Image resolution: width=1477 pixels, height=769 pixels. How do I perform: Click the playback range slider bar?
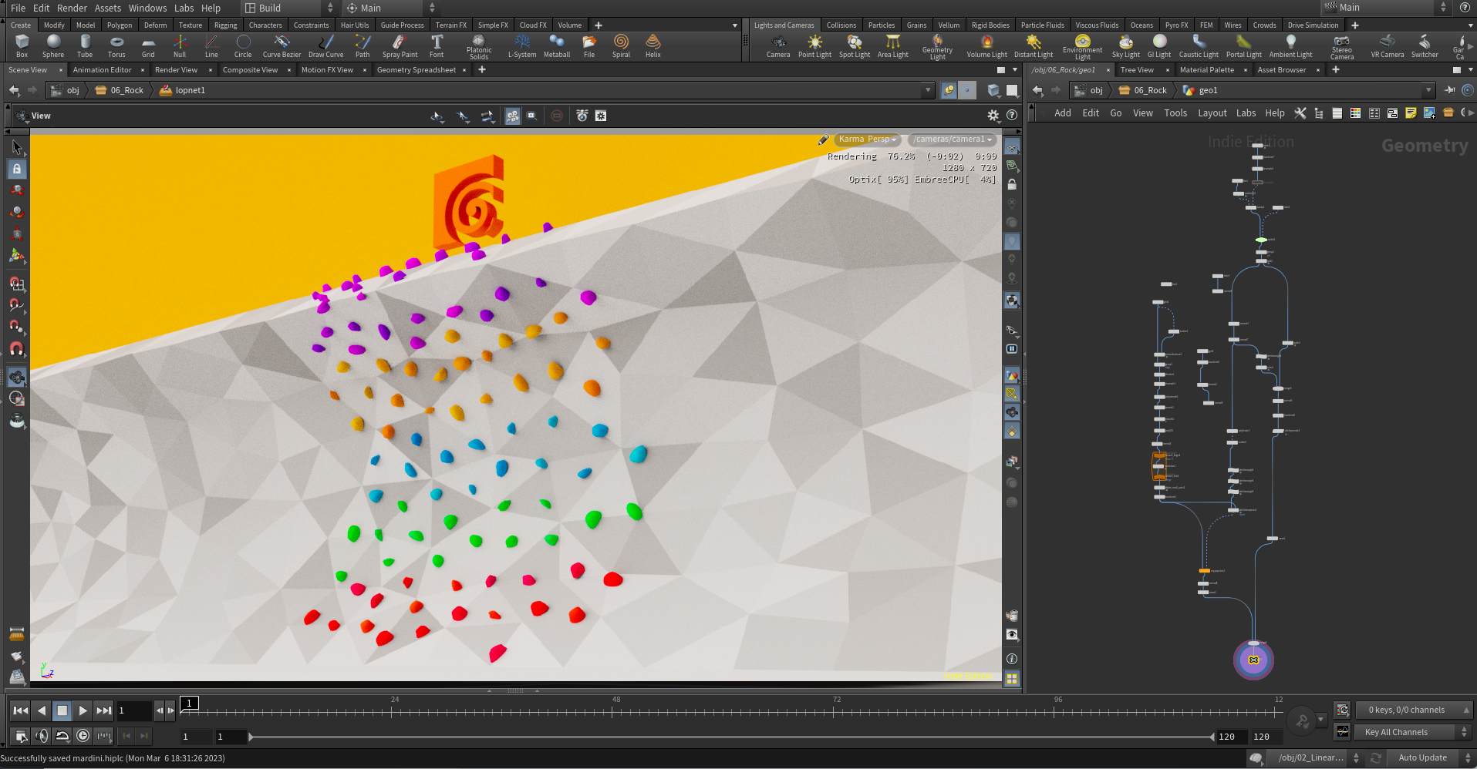coord(731,737)
